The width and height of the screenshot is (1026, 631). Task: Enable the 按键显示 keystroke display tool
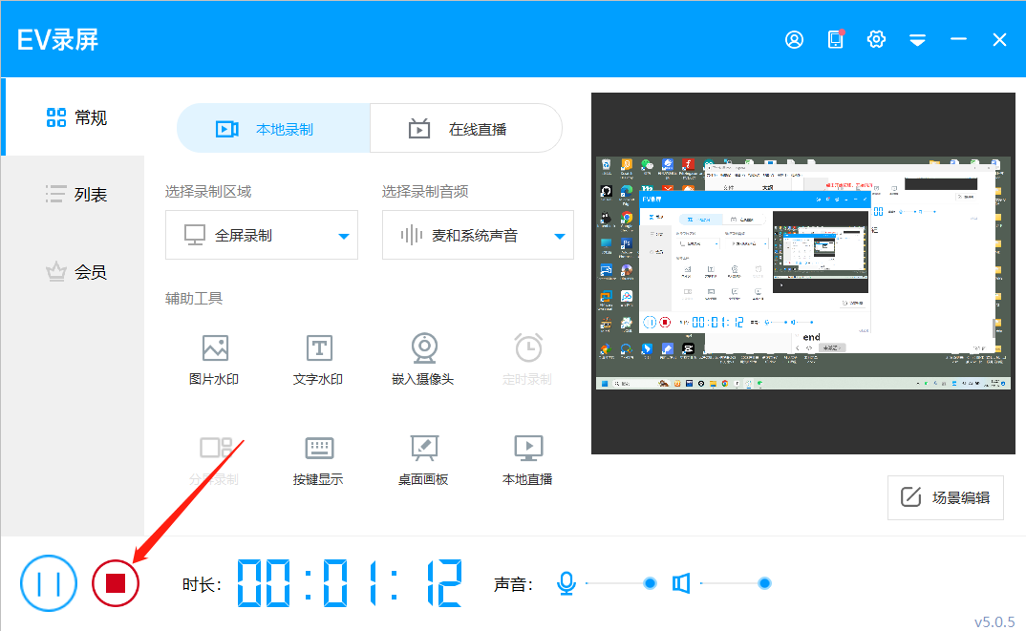click(x=318, y=460)
